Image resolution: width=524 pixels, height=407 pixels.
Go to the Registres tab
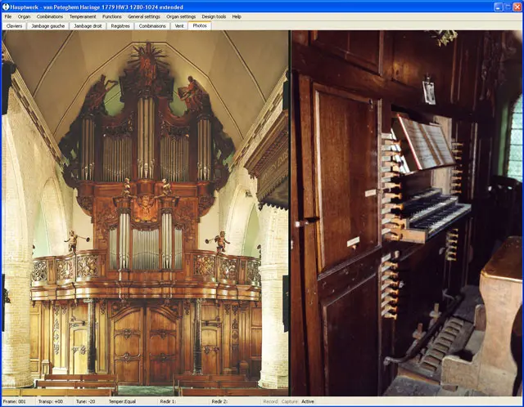[120, 26]
